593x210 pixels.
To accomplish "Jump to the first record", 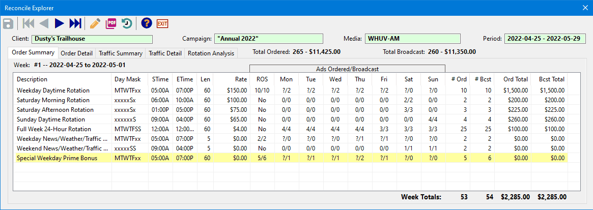I will (29, 23).
